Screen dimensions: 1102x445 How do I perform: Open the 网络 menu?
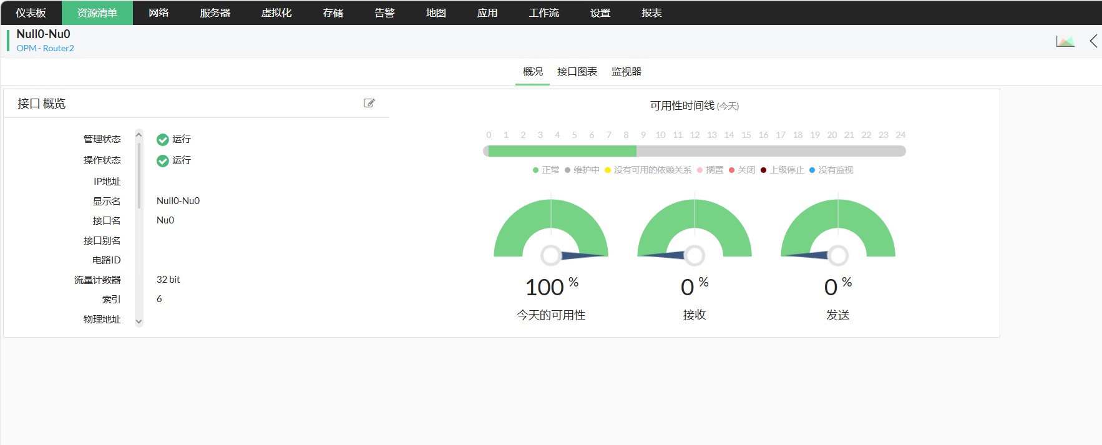click(x=158, y=12)
